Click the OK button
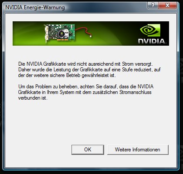183x174 pixels. pyautogui.click(x=88, y=150)
